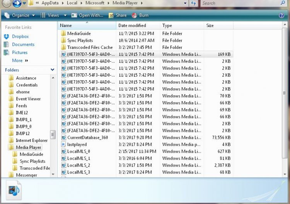Viewport: 290px width, 204px height.
Task: Select Event Viewer folder in tree
Action: [x=28, y=99]
